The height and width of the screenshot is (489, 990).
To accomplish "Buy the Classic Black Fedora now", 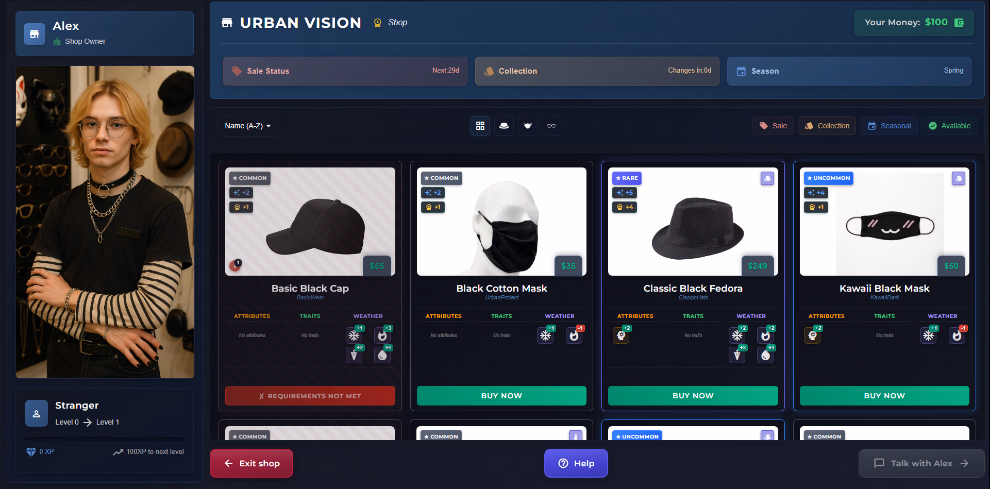I will point(693,396).
